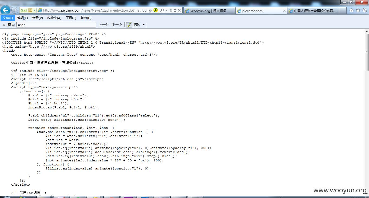Click 'includescript.jsp' include line

pos(63,71)
